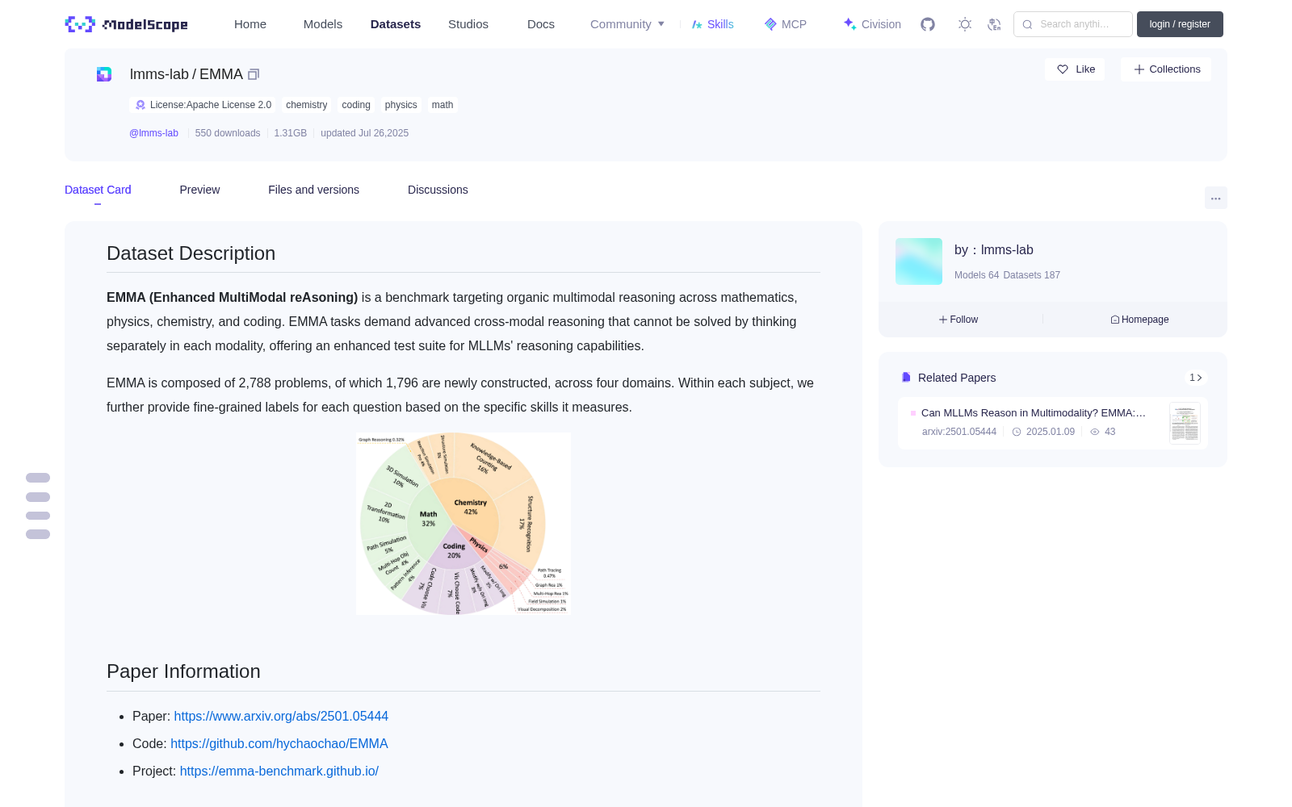Toggle light/dark theme sun icon
The width and height of the screenshot is (1292, 807).
pyautogui.click(x=965, y=24)
